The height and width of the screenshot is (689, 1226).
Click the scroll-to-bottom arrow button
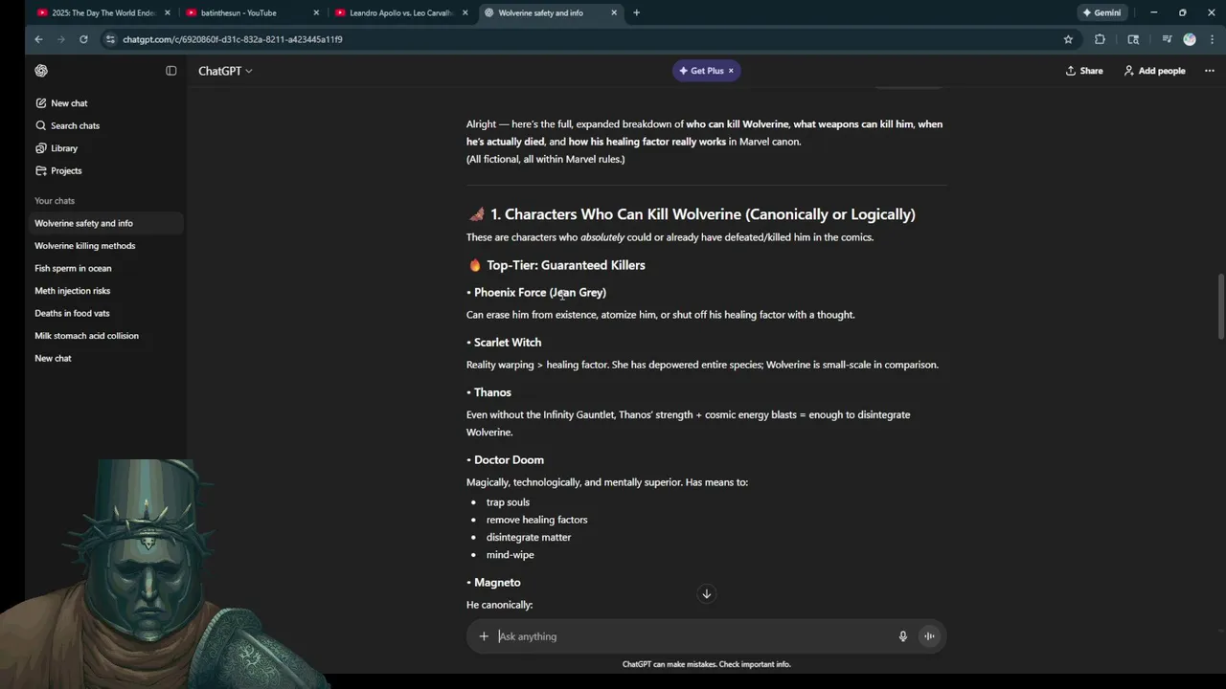click(707, 594)
